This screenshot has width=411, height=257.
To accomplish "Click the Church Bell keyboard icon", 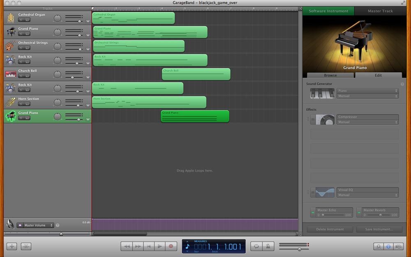I will (x=11, y=74).
